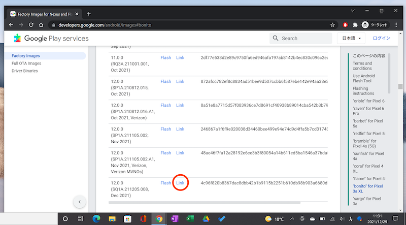Bookmark this page with the star icon

332,24
